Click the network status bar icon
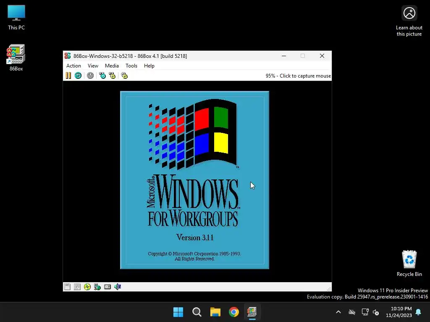Viewport: 430px width, 322px height. (x=97, y=287)
